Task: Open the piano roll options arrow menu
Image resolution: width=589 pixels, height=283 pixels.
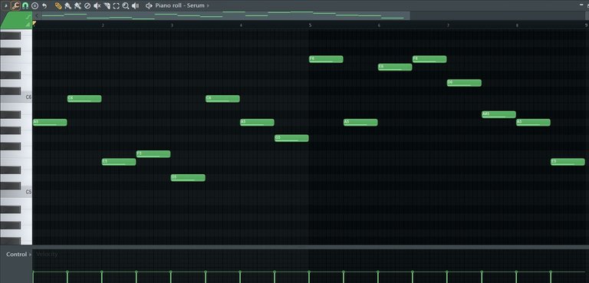Action: click(5, 5)
